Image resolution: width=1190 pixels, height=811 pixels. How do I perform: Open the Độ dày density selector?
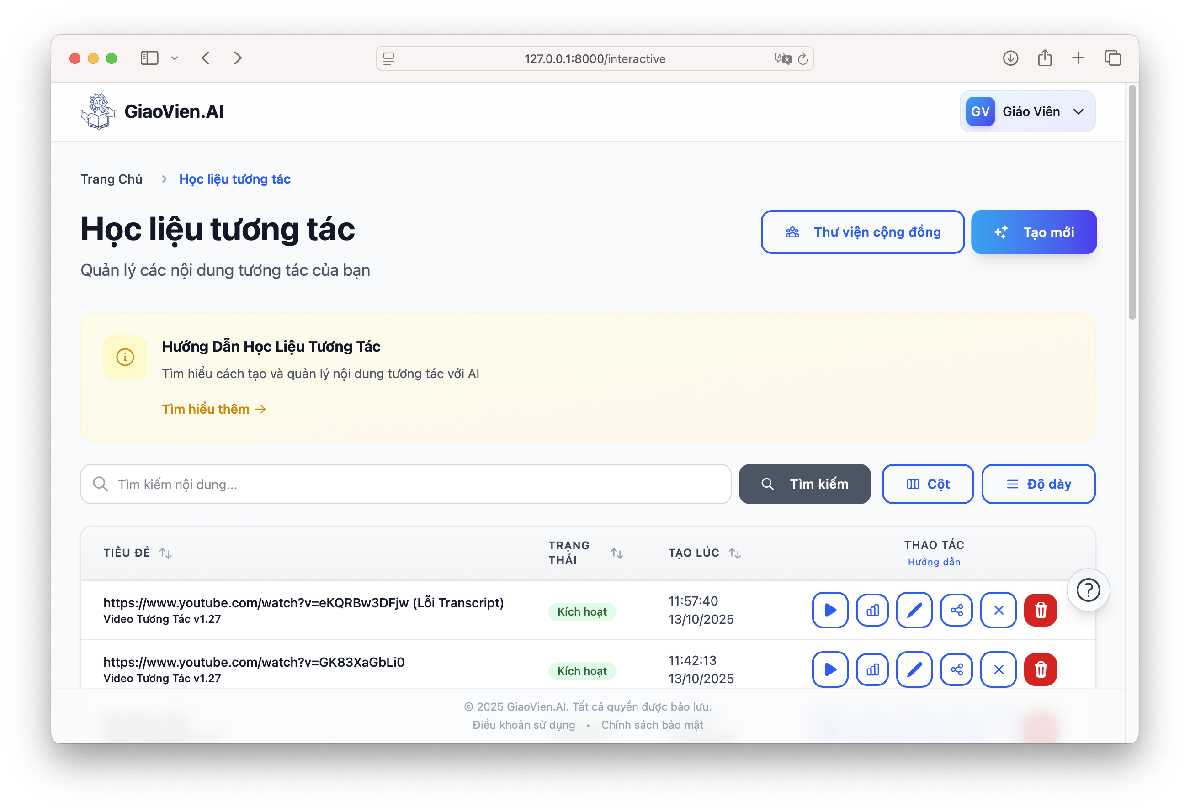1038,484
